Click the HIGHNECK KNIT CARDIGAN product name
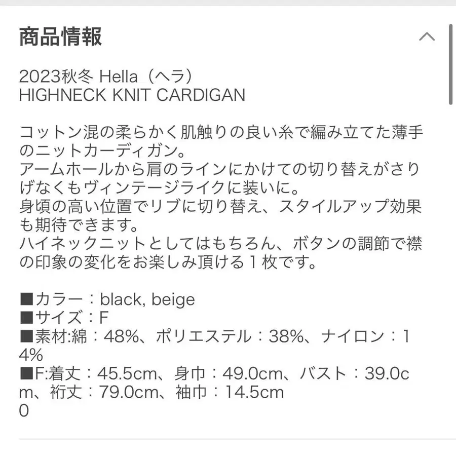Viewport: 456px width, 456px height. (x=132, y=95)
